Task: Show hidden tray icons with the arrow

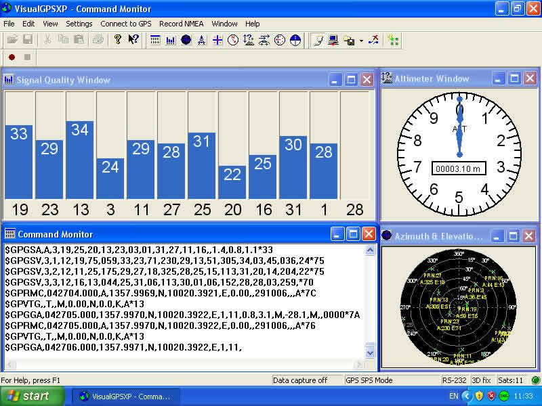Action: 466,396
